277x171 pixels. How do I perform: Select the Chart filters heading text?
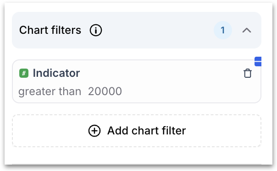click(x=50, y=30)
